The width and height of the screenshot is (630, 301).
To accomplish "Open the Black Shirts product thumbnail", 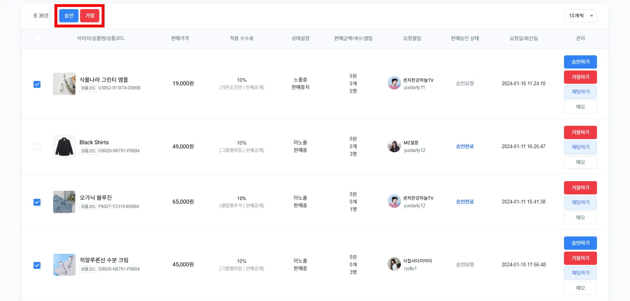I will click(64, 147).
